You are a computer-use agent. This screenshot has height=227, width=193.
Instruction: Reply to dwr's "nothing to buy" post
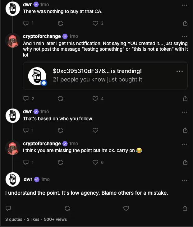pyautogui.click(x=26, y=23)
